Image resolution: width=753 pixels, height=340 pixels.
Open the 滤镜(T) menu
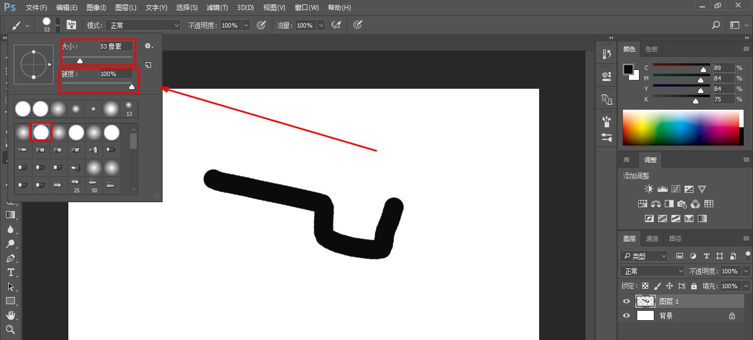pos(217,8)
